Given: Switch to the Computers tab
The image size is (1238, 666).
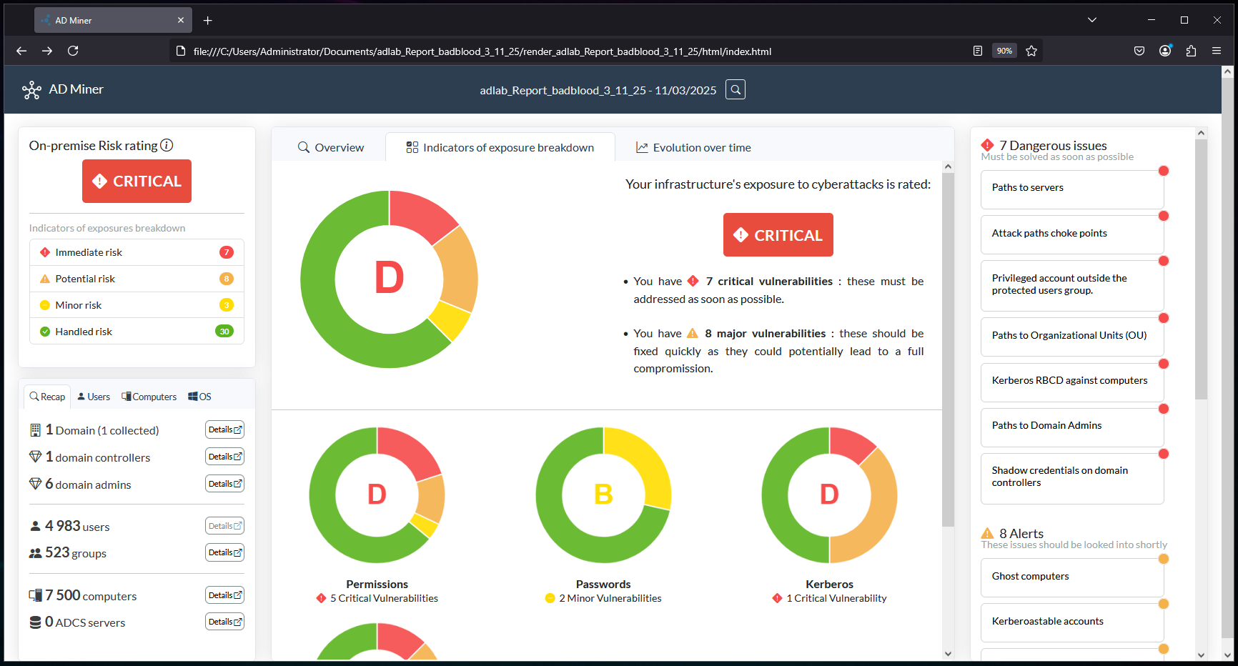Looking at the screenshot, I should click(x=149, y=397).
